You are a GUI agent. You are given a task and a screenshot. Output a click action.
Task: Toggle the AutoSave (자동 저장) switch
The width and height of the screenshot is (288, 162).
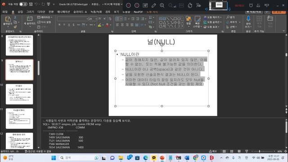click(23, 4)
